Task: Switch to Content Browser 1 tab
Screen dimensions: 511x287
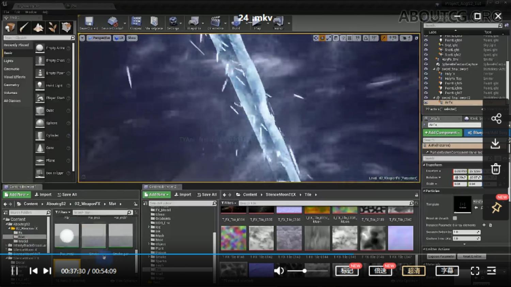Action: tap(22, 187)
